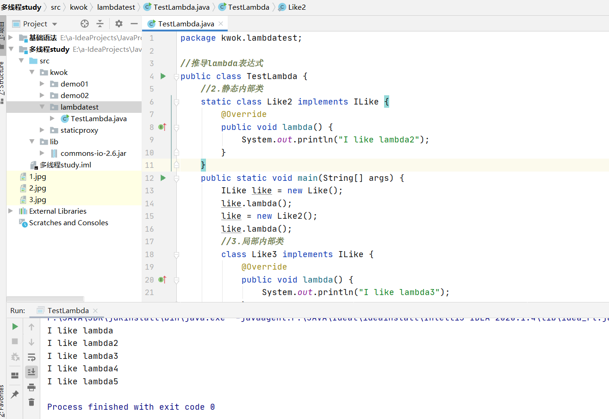Click the restore layout icon in Run panel

15,375
